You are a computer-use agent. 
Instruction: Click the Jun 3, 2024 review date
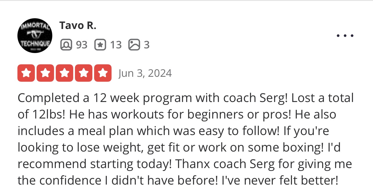145,73
